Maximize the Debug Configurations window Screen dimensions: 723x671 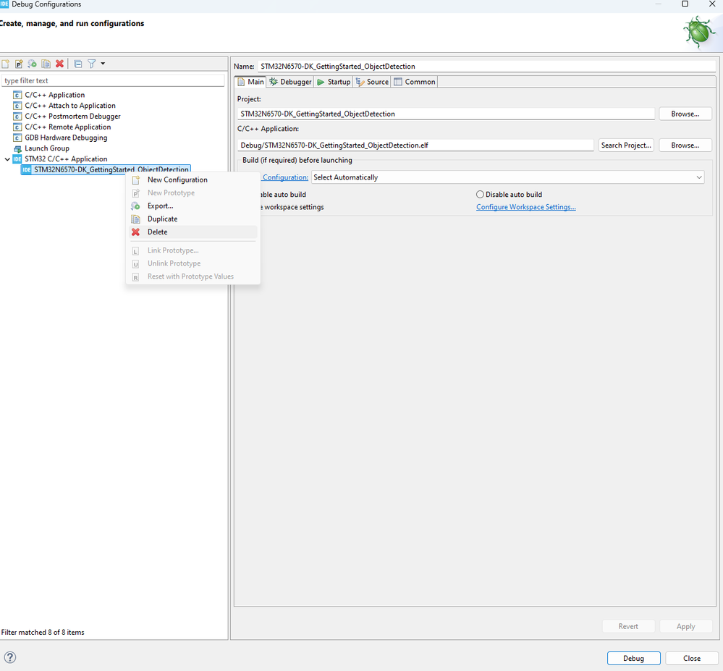685,4
